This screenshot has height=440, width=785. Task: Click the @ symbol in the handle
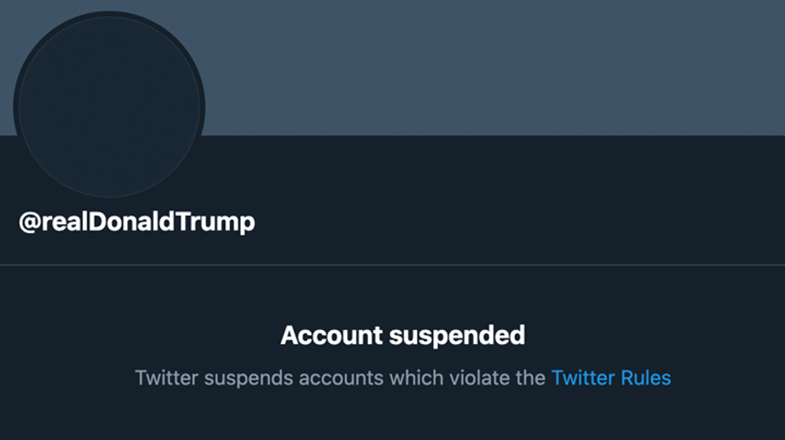tap(30, 222)
